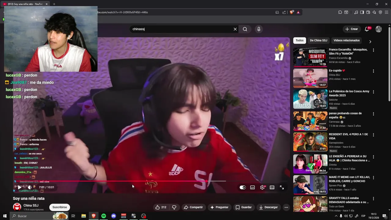Open options for Es-cupido video
This screenshot has width=391, height=220.
click(x=373, y=71)
